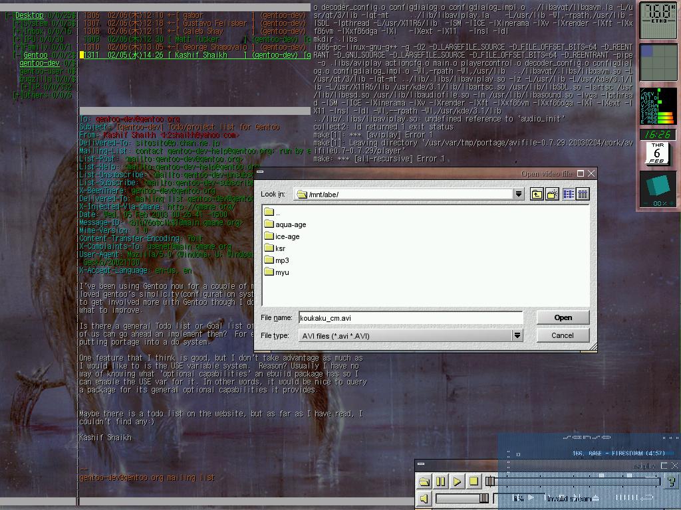Collapse the Gentoo mail folder
This screenshot has width=681, height=510.
point(17,55)
